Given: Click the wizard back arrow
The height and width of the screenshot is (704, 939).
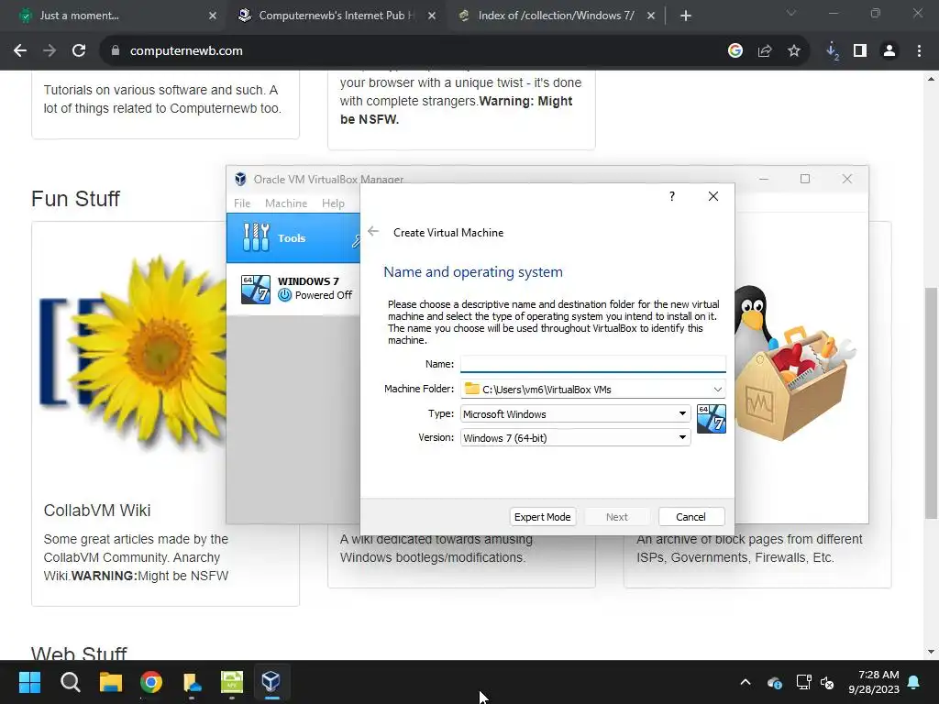Looking at the screenshot, I should click(x=373, y=232).
